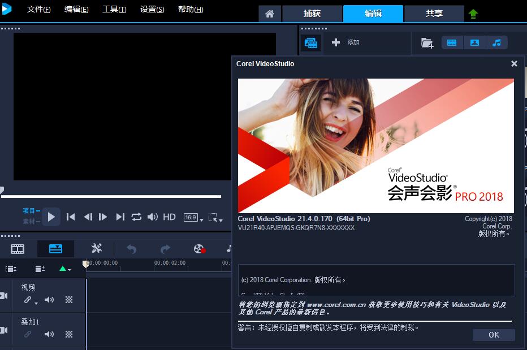
Task: Mute the 叠加1 overlay track
Action: click(x=49, y=334)
